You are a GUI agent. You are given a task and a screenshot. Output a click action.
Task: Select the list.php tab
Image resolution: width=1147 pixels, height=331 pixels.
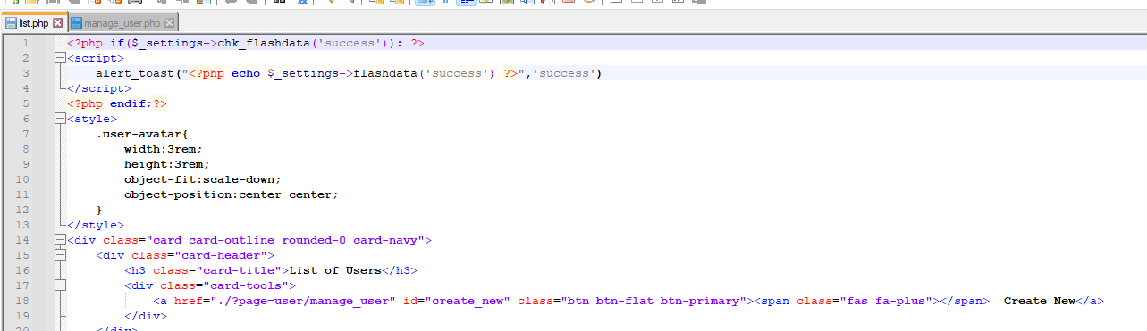pyautogui.click(x=34, y=23)
